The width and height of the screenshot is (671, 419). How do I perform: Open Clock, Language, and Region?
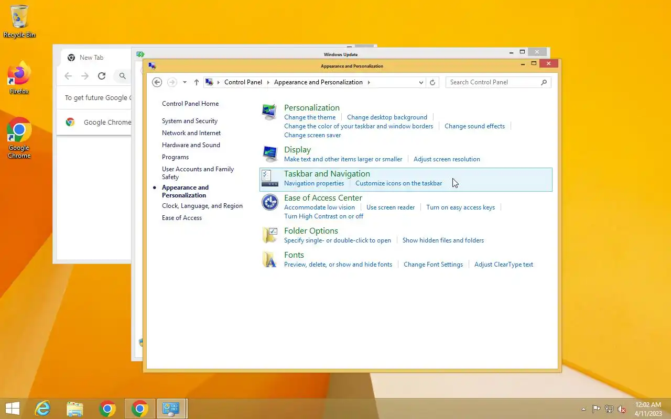(x=202, y=206)
